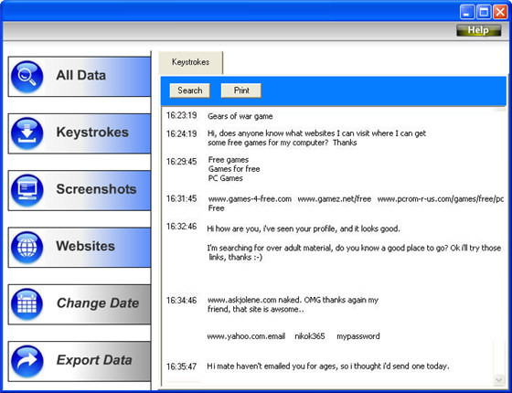Click the nikok365 username text
Image resolution: width=512 pixels, height=393 pixels.
pos(310,336)
